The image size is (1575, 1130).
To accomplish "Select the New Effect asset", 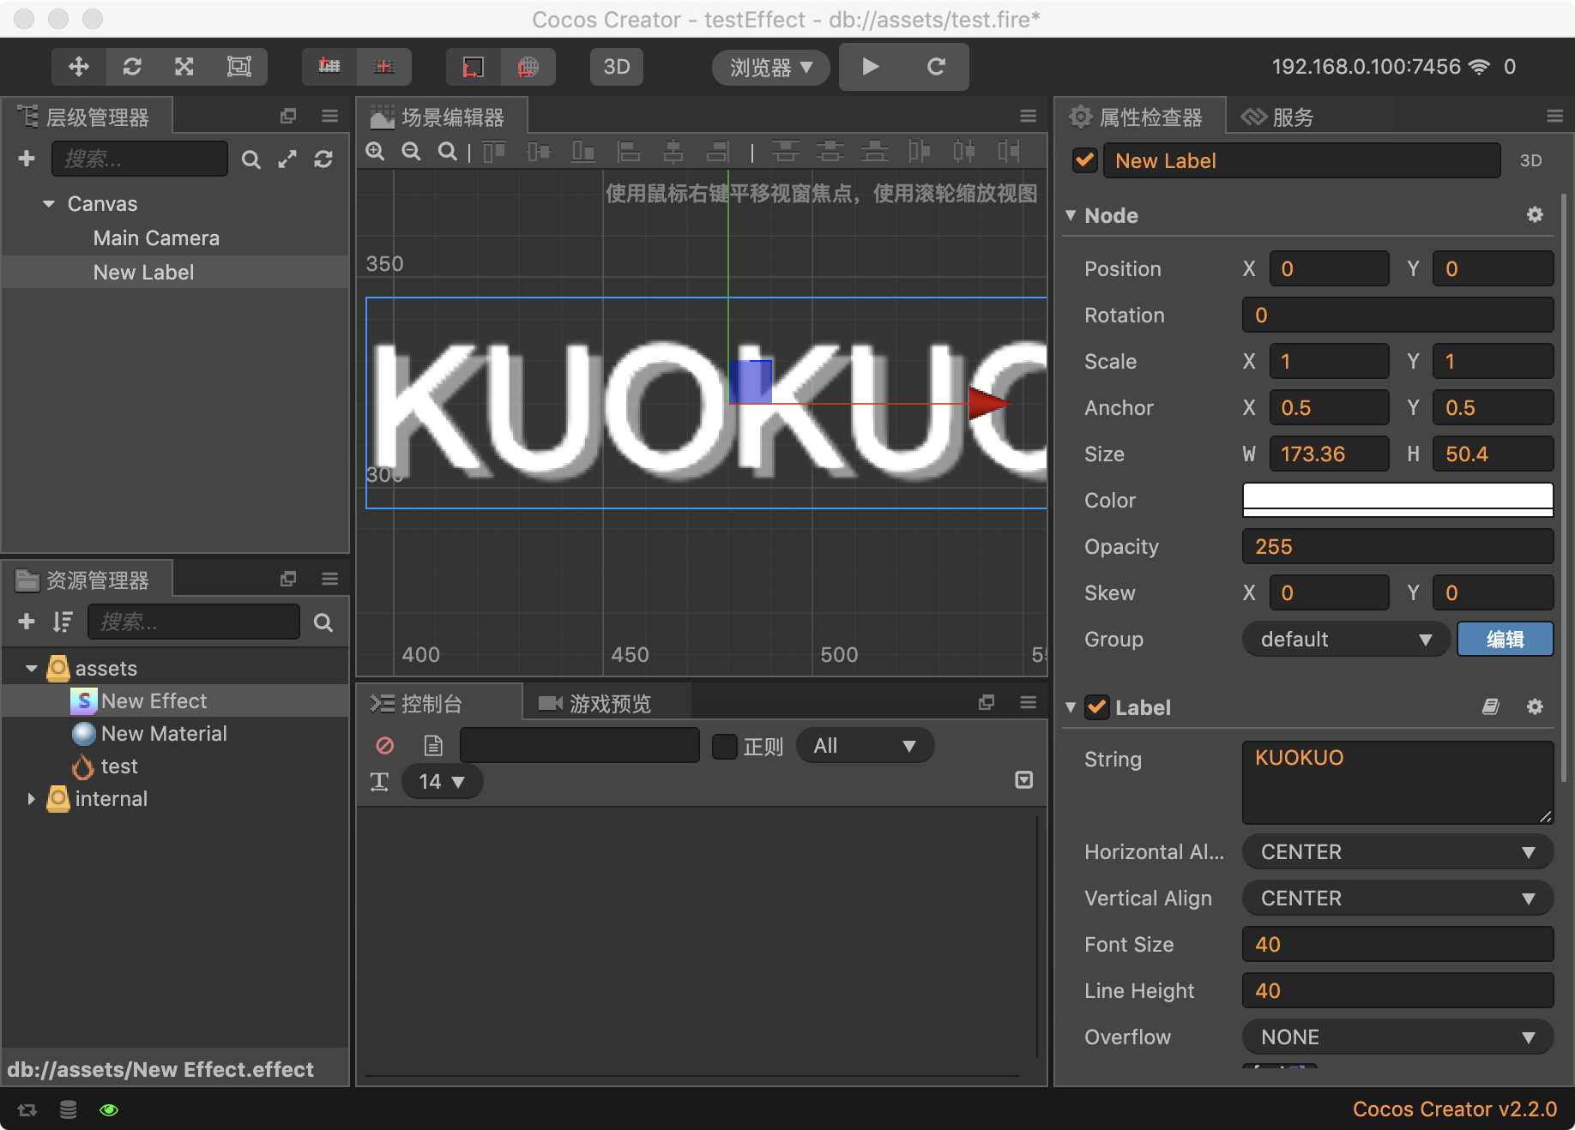I will pos(154,701).
